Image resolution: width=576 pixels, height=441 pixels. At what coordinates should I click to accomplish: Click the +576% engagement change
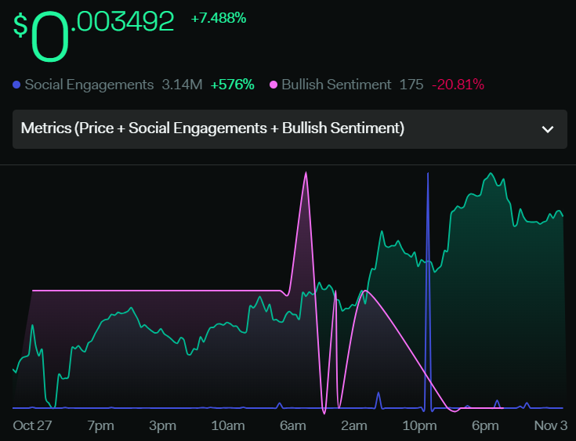coord(233,85)
